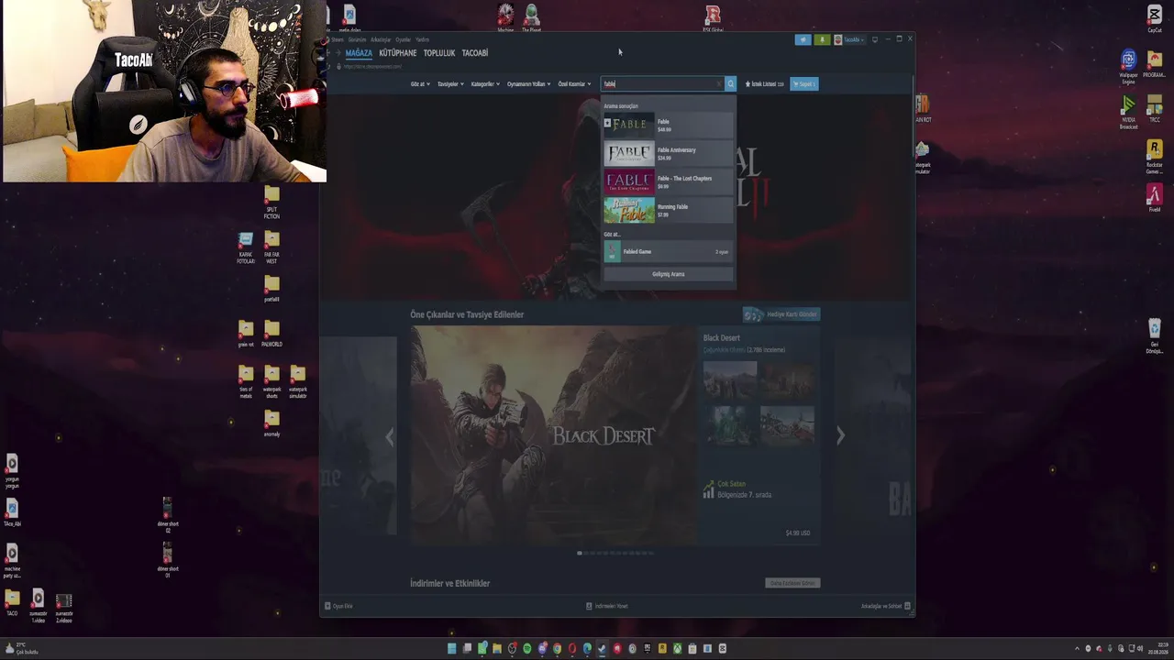The height and width of the screenshot is (660, 1174).
Task: Select the NVIDIA Broadcast desktop icon
Action: tap(1128, 114)
